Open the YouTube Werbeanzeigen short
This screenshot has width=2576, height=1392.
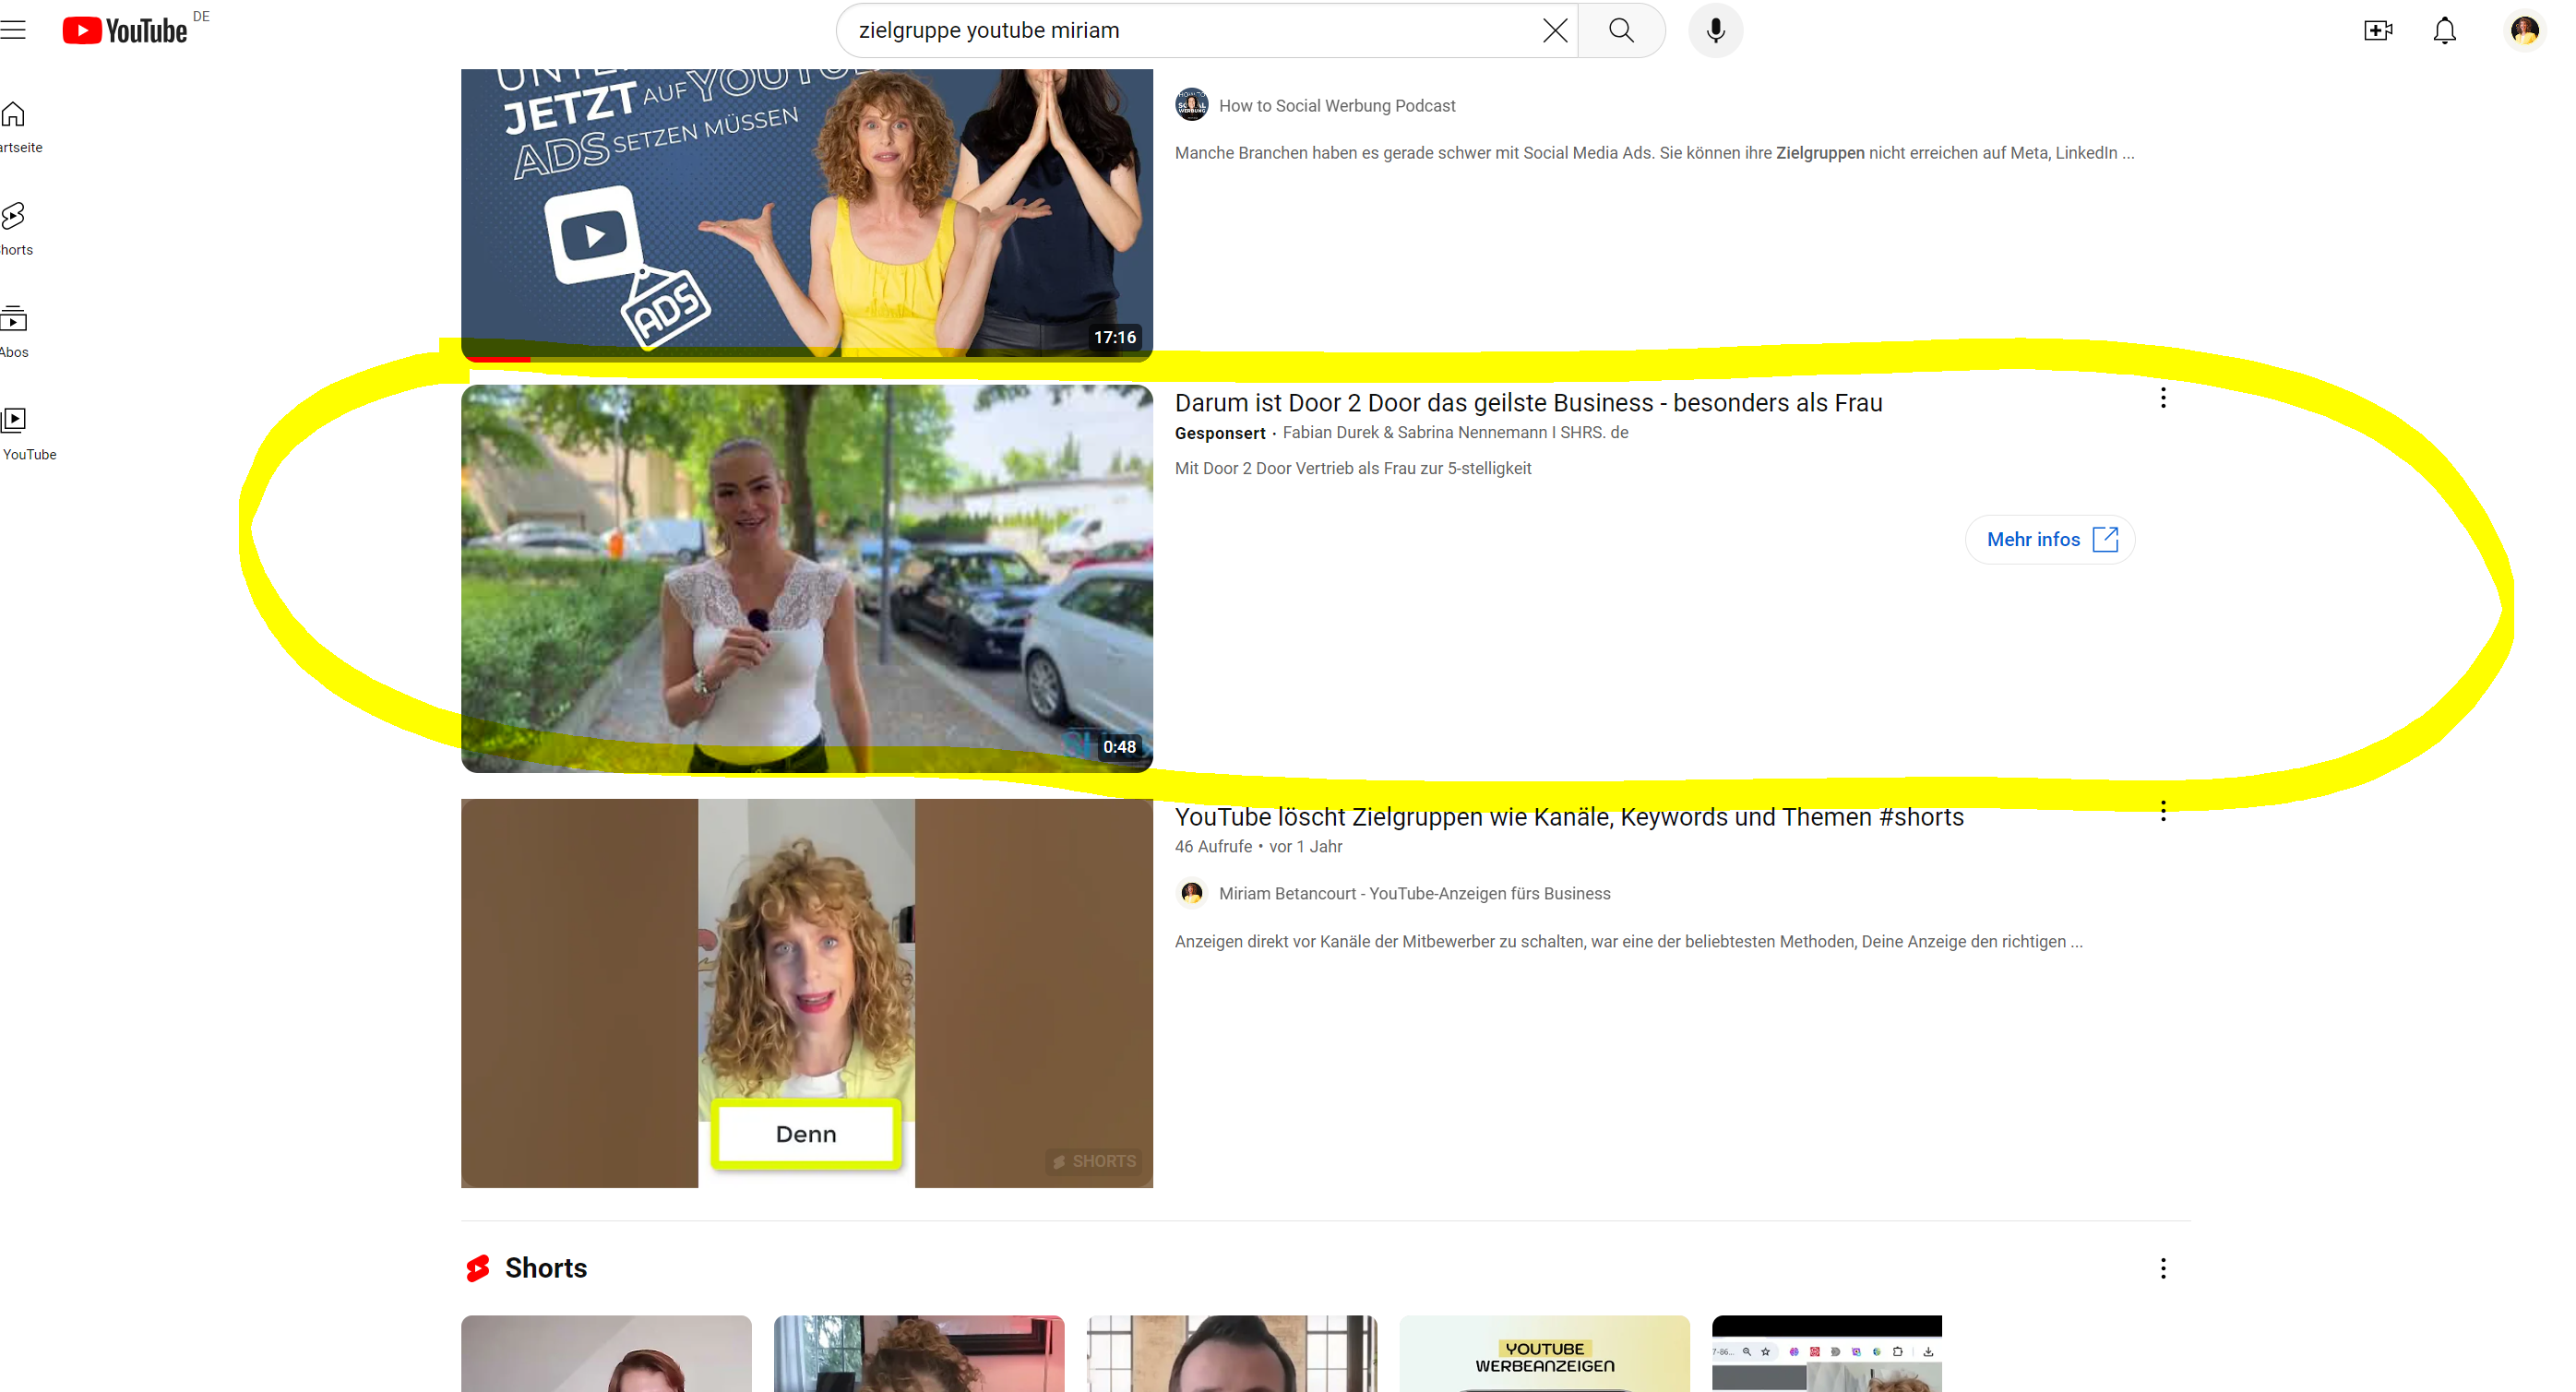click(x=1544, y=1354)
